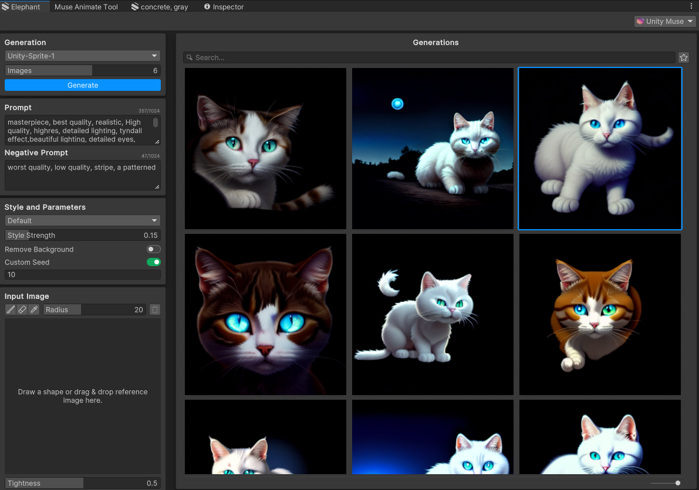Select the orange tabby cat thumbnail
Viewport: 699px width, 490px height.
600,314
